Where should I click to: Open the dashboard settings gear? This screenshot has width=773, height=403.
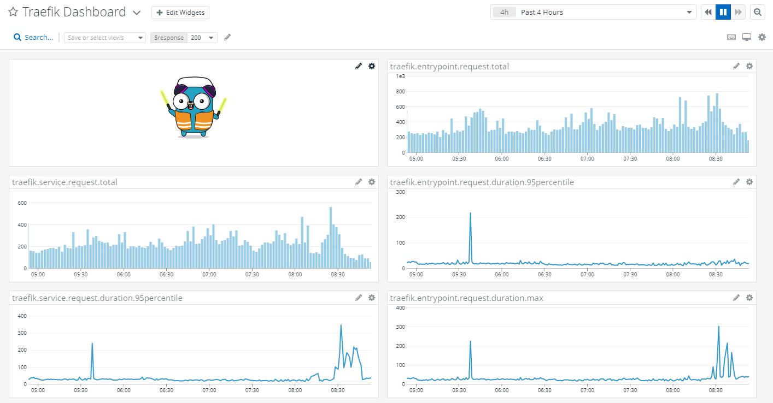[x=762, y=37]
